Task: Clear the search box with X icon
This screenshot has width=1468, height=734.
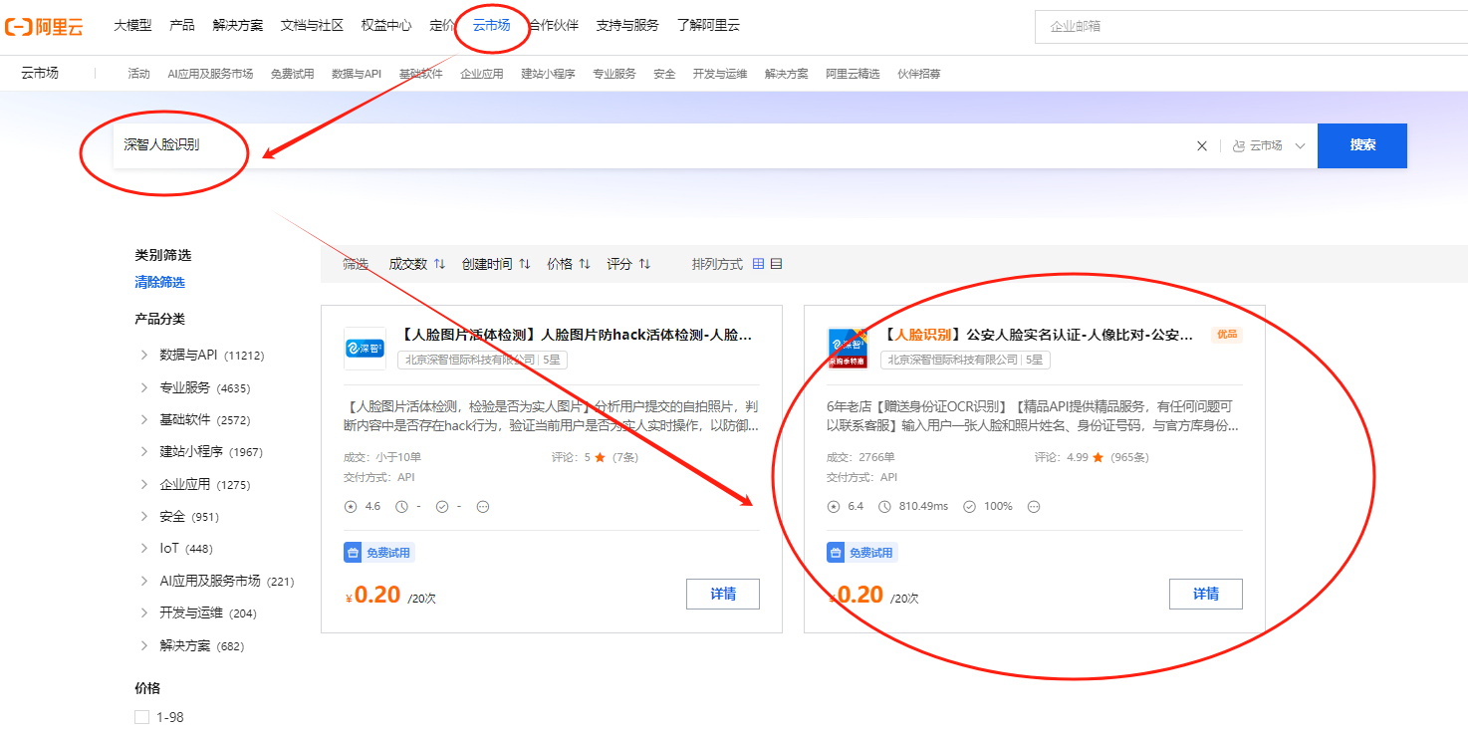Action: (1202, 145)
